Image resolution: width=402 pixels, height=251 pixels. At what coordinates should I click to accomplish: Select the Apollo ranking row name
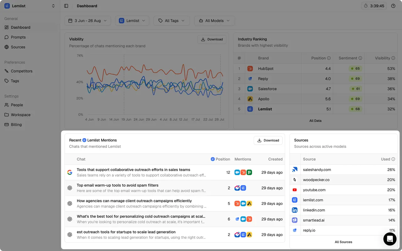point(263,99)
